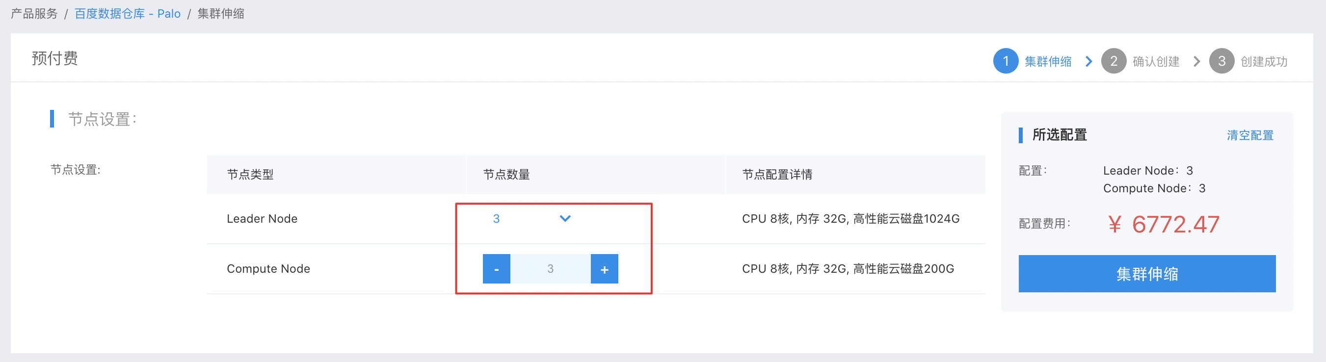Open the 百度数据仓库 - Palo breadcrumb link
This screenshot has width=1326, height=362.
pos(128,13)
